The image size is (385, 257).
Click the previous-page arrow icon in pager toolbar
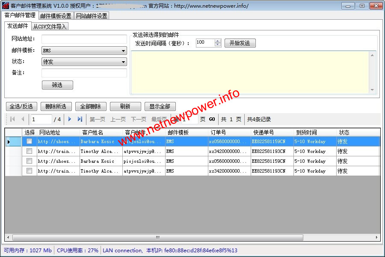tap(23, 119)
